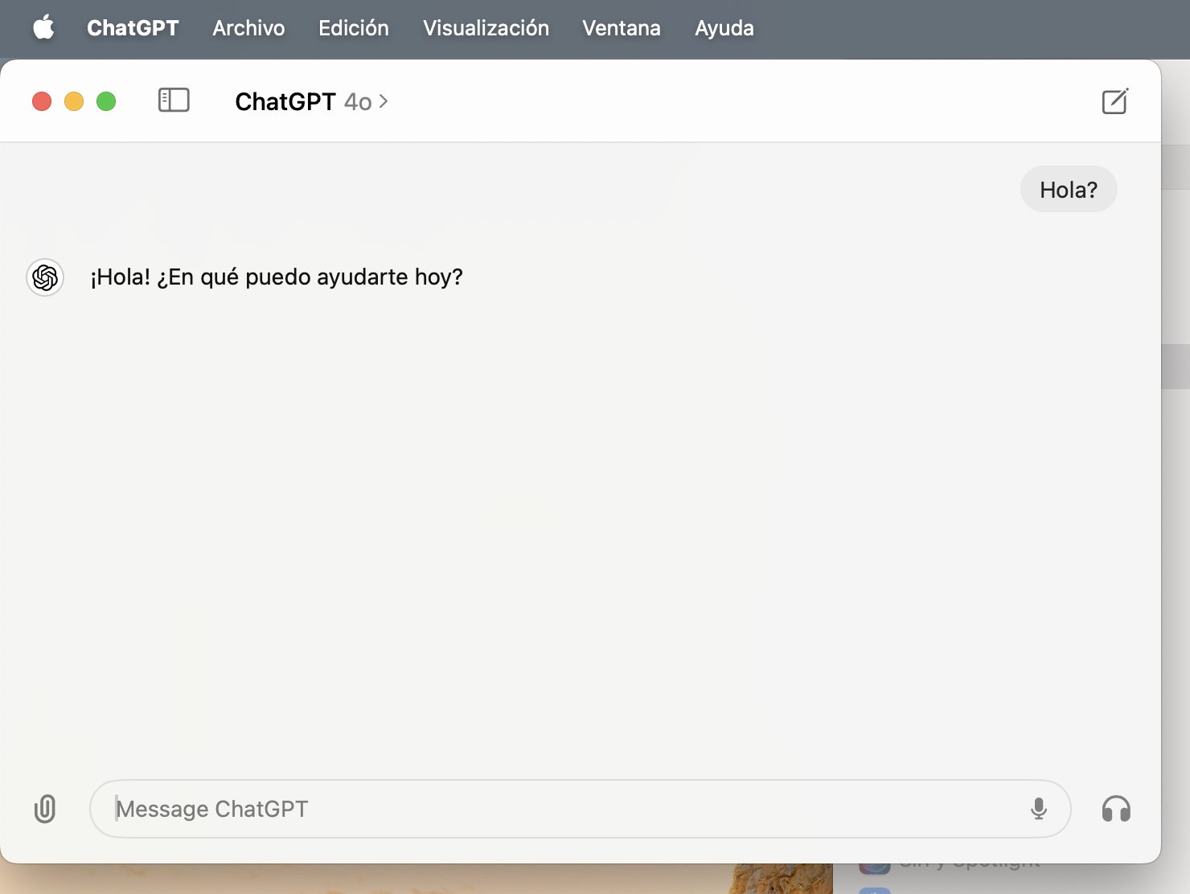
Task: Maximize the ChatGPT window with green button
Action: (x=106, y=101)
